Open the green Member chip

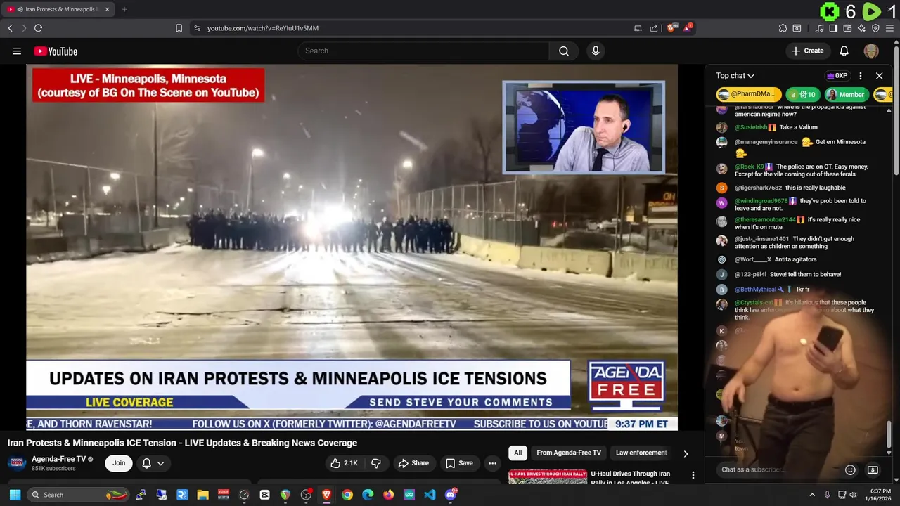846,94
